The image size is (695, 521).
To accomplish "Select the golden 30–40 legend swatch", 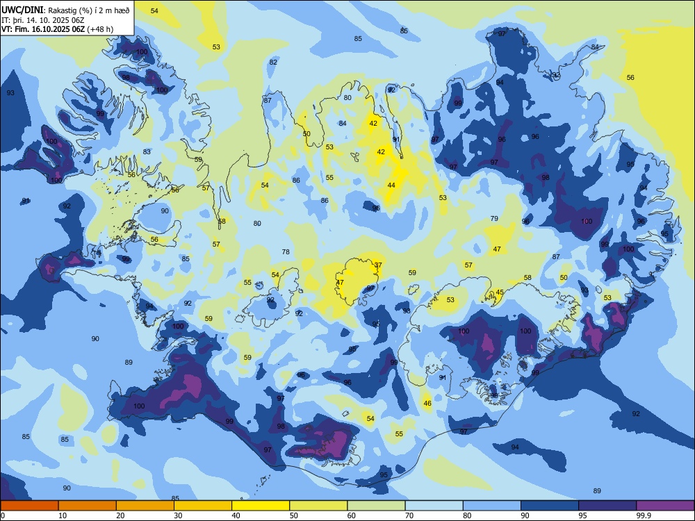I will (203, 506).
